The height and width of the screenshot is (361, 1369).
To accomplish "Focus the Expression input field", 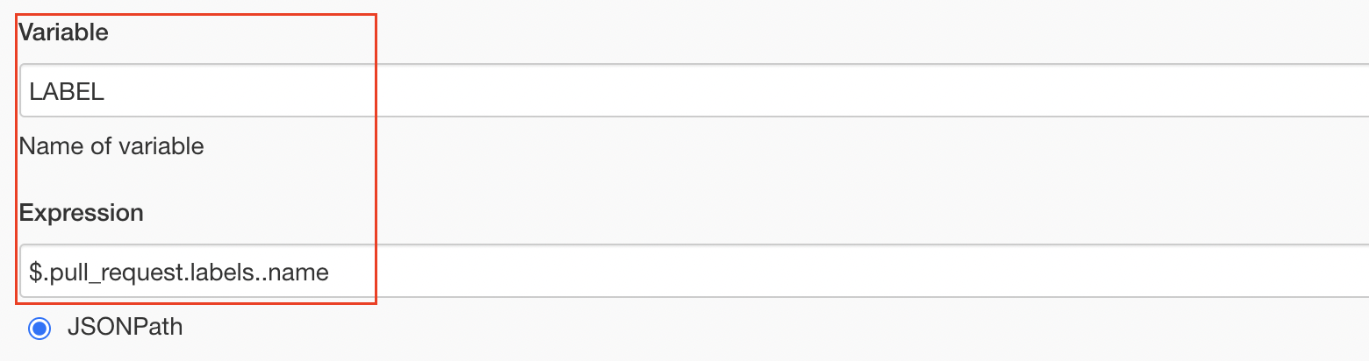I will click(x=694, y=271).
